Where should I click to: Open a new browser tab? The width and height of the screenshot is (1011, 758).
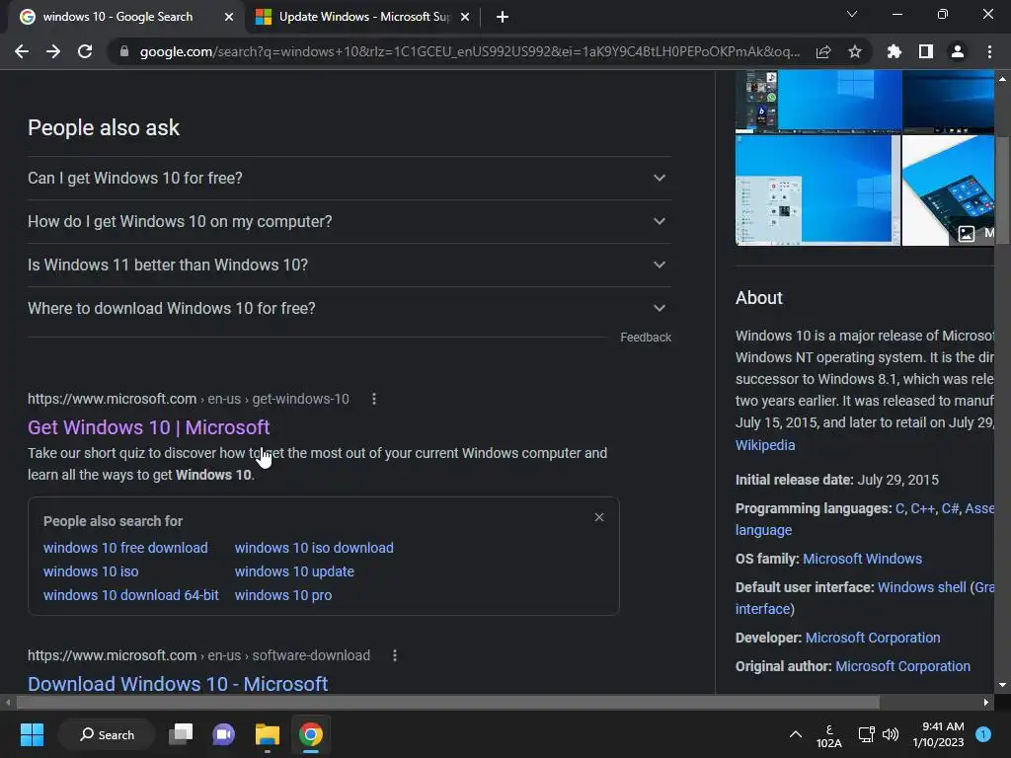point(503,17)
